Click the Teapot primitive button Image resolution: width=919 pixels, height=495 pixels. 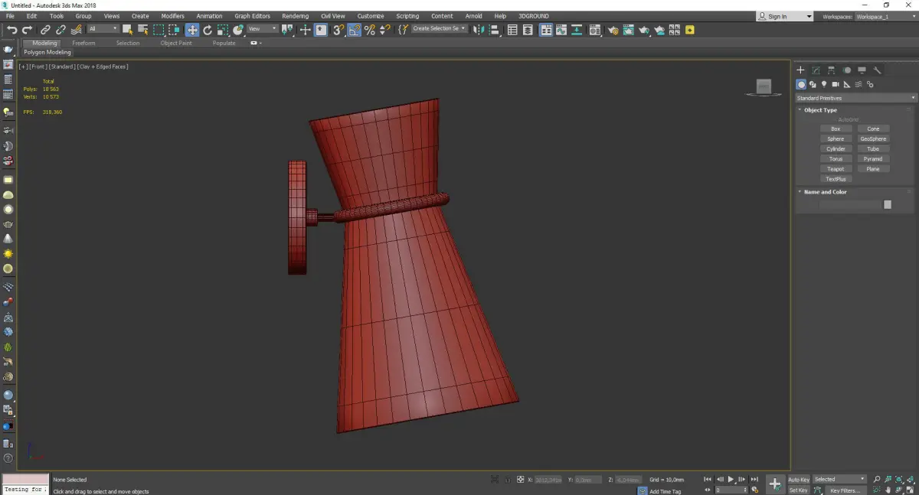(836, 169)
